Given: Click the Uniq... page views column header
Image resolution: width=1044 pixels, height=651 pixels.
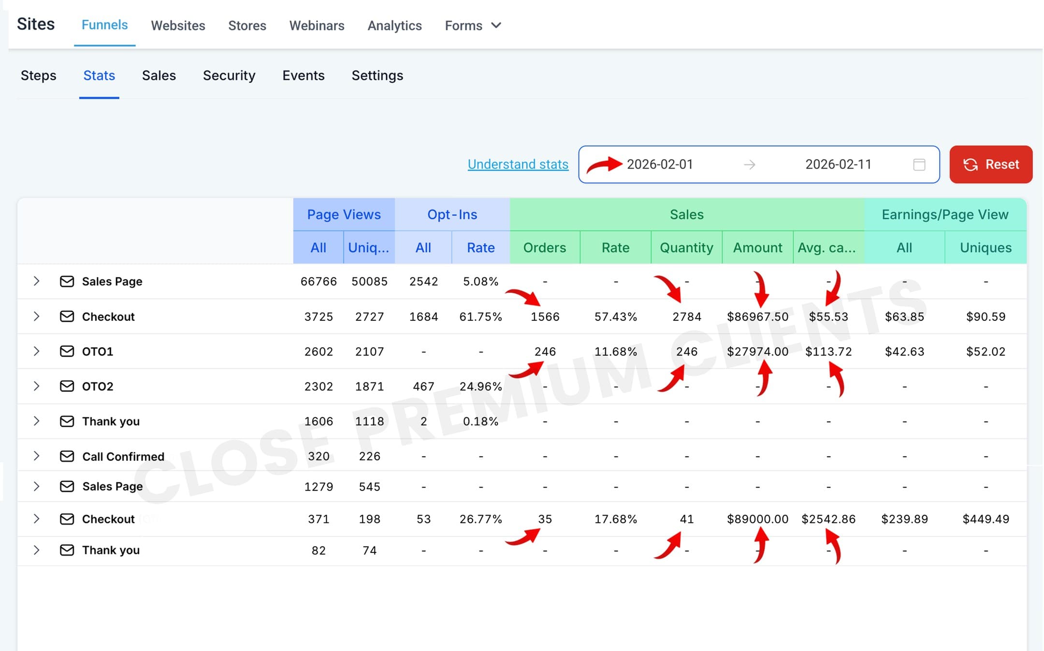Looking at the screenshot, I should pyautogui.click(x=369, y=247).
